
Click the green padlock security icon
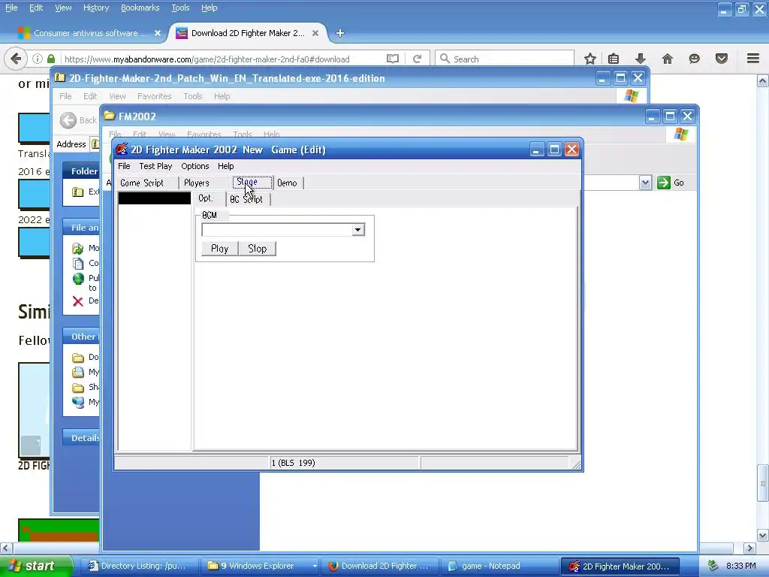[x=51, y=59]
